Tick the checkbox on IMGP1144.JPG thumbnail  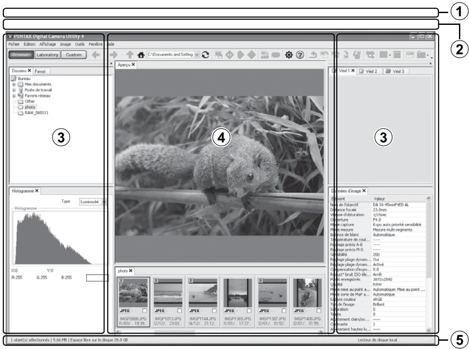[214, 311]
